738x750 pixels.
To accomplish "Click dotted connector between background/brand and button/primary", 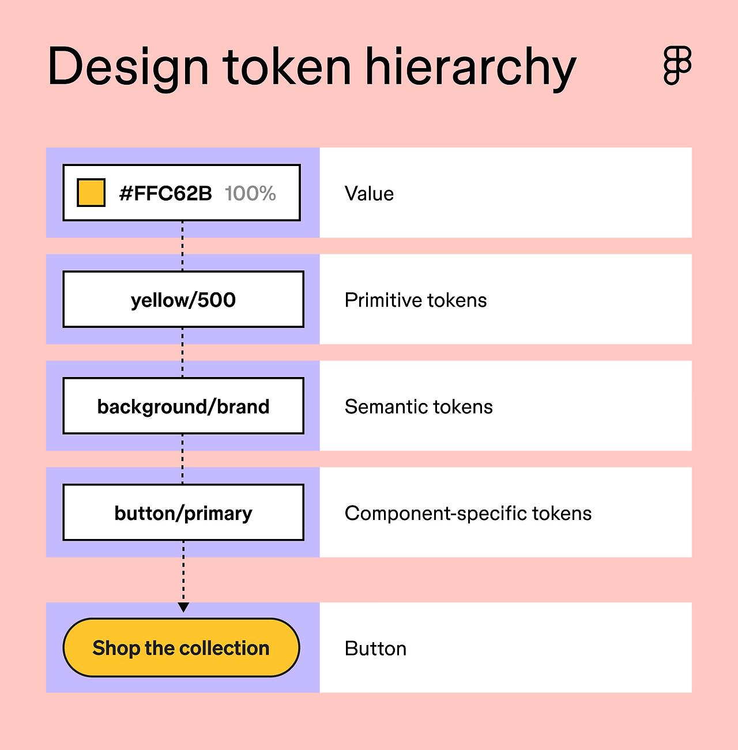I will pos(183,459).
